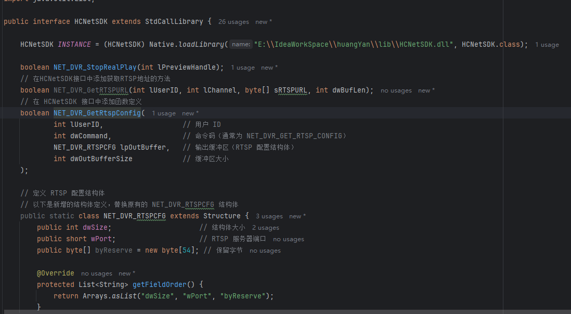The width and height of the screenshot is (571, 314).
Task: Click "new *" hint next to @Override
Action: pyautogui.click(x=127, y=273)
